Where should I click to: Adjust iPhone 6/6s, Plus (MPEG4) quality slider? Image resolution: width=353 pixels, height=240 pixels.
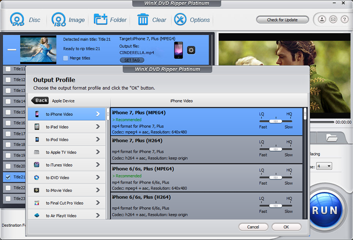[x=275, y=177]
